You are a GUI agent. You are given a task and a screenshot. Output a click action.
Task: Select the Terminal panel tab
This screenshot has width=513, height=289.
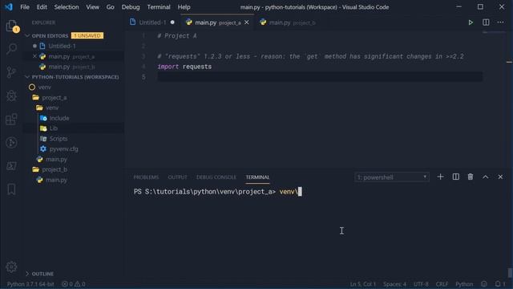click(258, 177)
